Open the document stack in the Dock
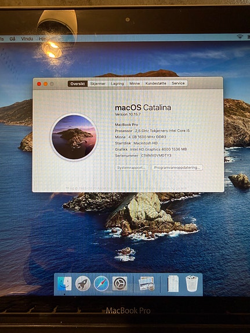Image resolution: width=250 pixels, height=333 pixels. click(173, 284)
